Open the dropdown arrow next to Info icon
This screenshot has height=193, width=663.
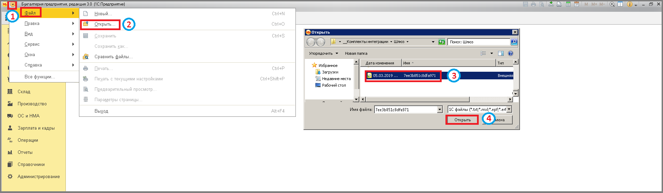click(636, 5)
